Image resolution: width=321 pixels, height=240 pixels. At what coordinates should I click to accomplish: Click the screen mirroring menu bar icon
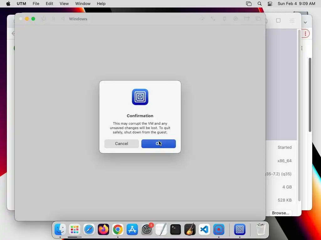click(249, 4)
